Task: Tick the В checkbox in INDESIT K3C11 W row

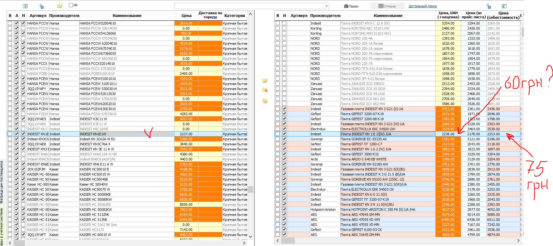Action: pos(10,119)
